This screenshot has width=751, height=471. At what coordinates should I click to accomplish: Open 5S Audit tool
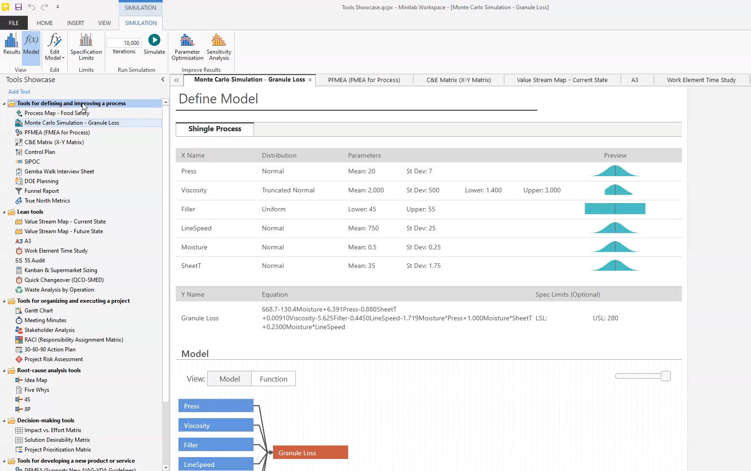coord(34,261)
